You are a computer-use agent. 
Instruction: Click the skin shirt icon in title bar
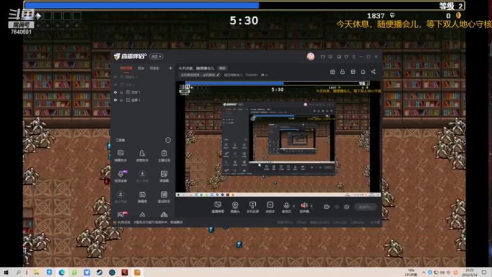(x=346, y=57)
